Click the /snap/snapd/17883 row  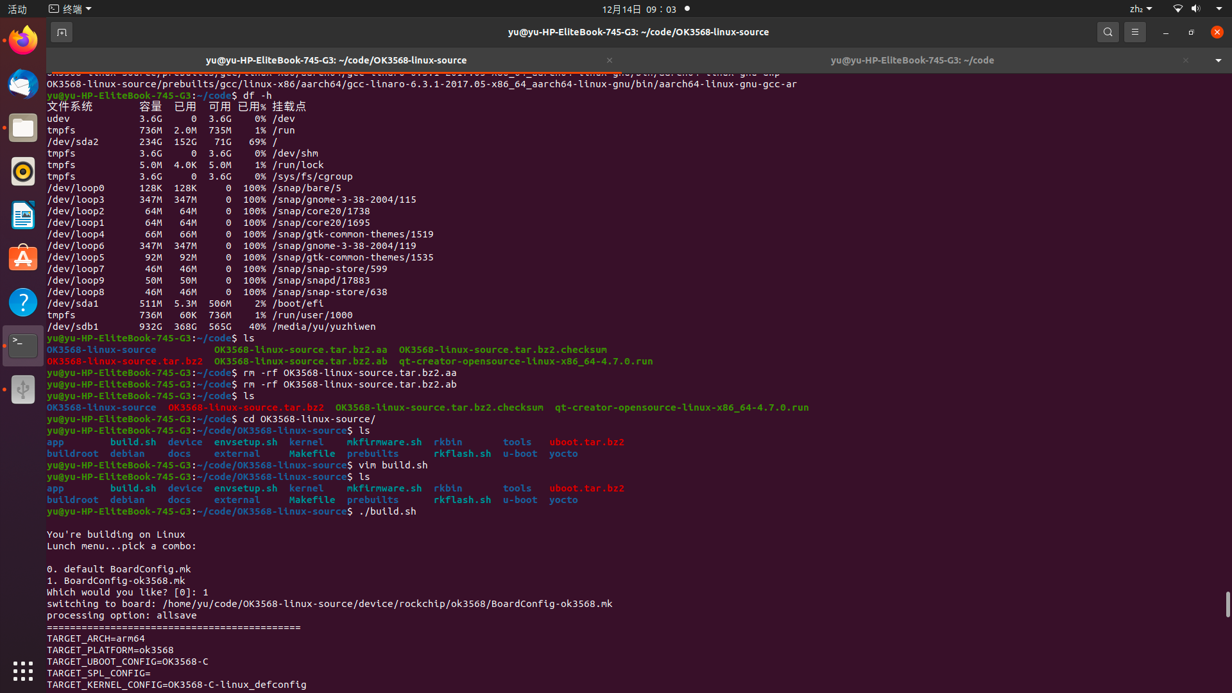tap(209, 280)
